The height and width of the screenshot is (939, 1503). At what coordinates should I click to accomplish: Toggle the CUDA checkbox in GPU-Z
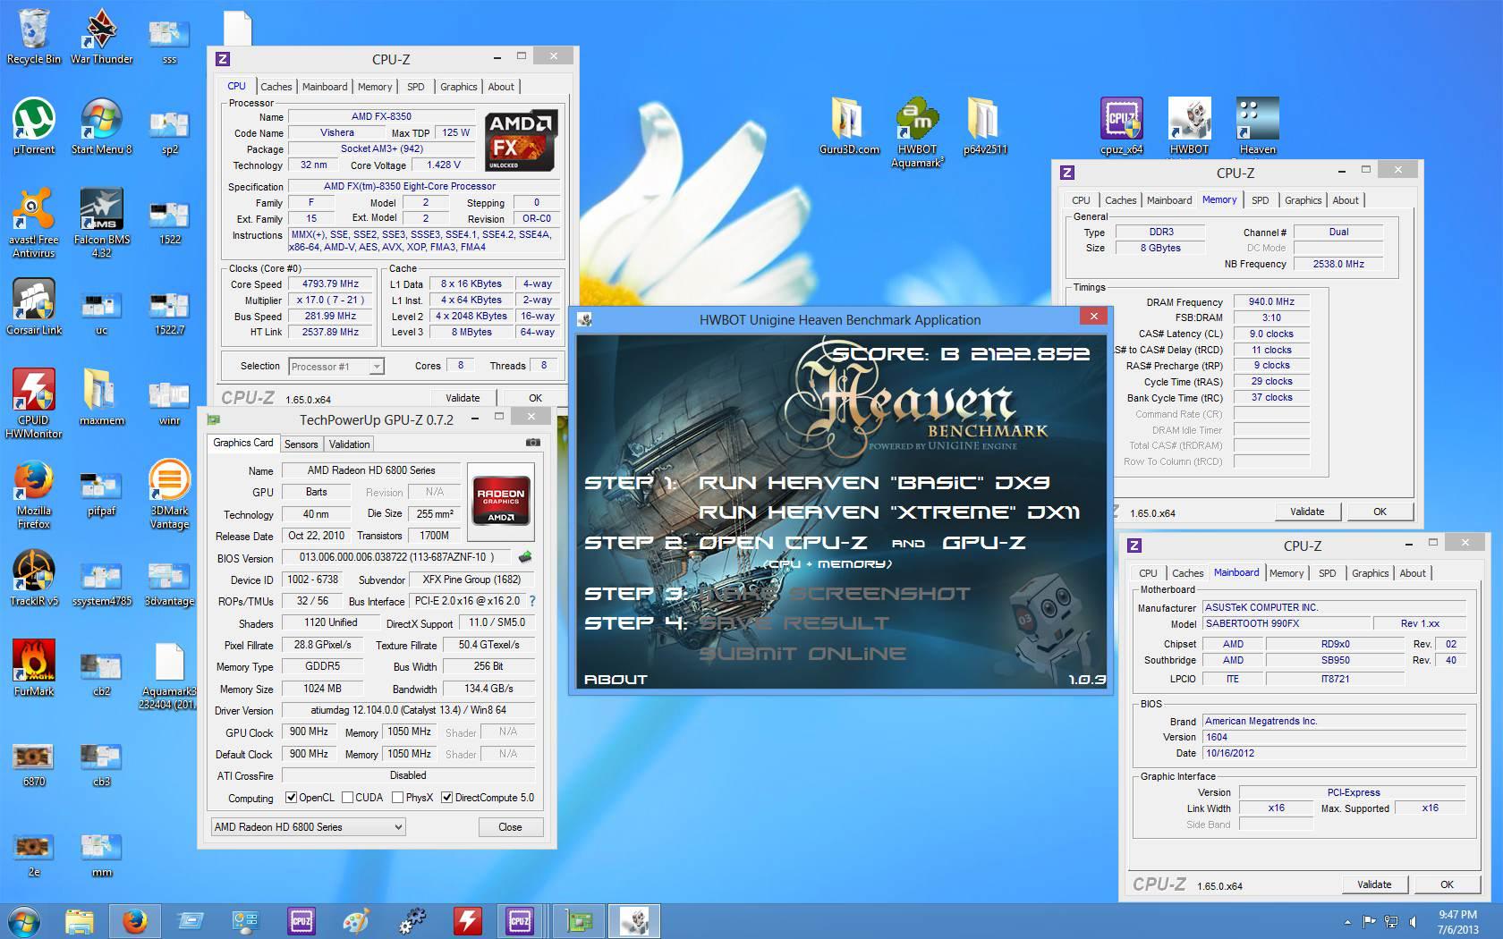[347, 798]
